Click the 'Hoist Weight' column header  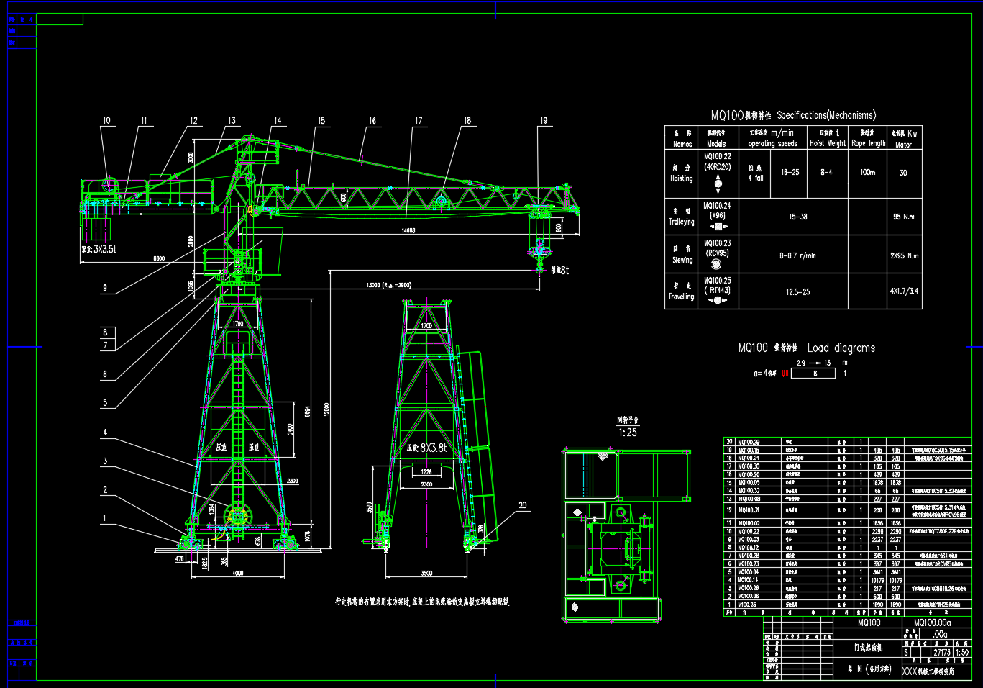(828, 143)
